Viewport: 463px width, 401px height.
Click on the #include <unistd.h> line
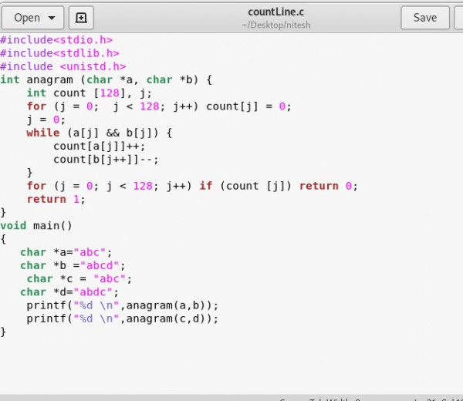point(63,66)
